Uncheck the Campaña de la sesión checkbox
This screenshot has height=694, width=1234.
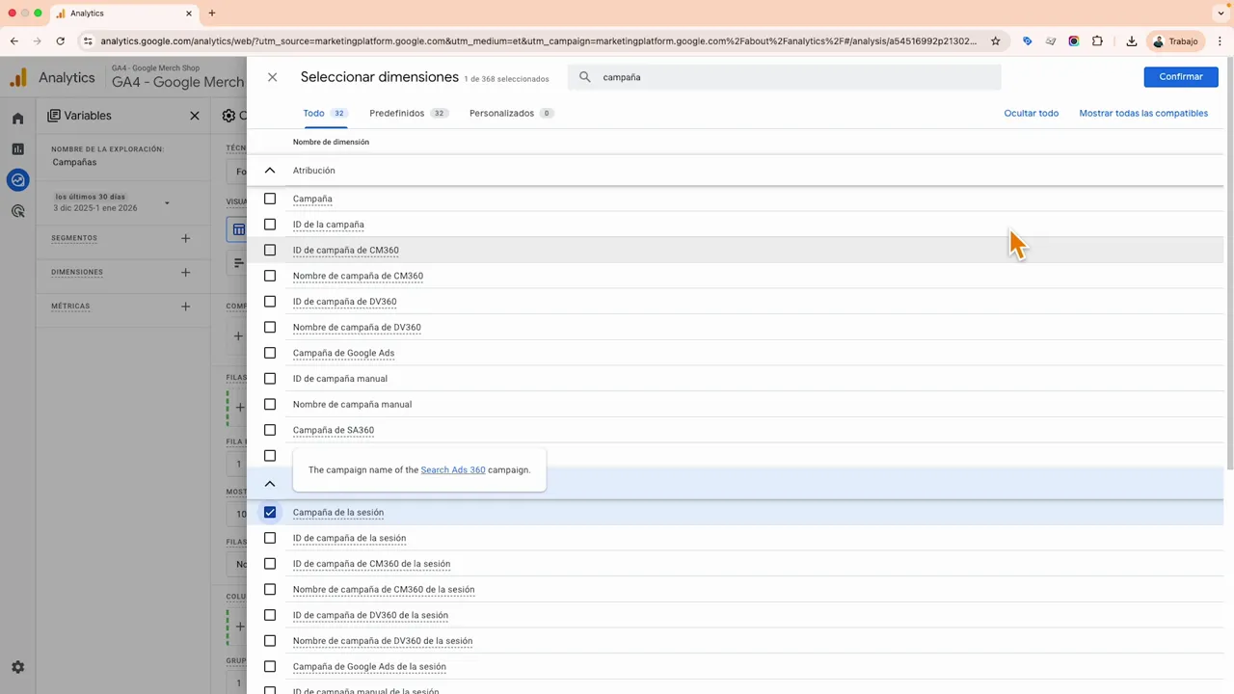(270, 513)
